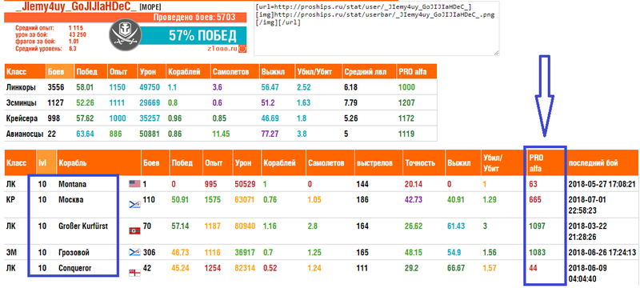640x288 pixels.
Task: Click the player name _Jlemy4uy_GoJIJIaHDeC_ heading
Action: (70, 7)
